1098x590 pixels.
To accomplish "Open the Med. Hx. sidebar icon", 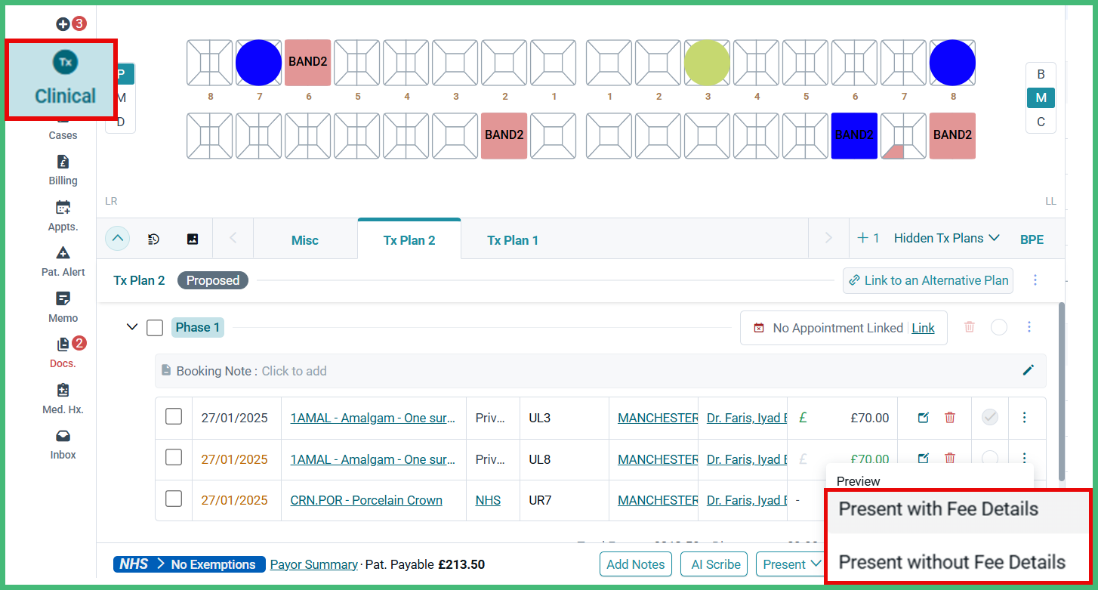I will tap(63, 397).
